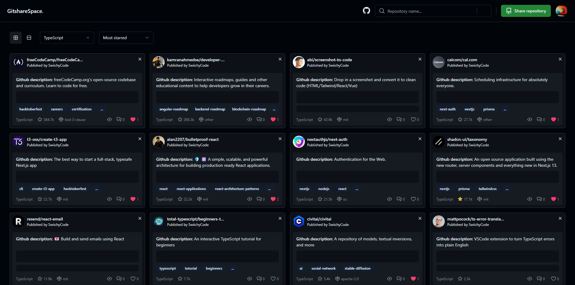Viewport: 575px width, 285px height.
Task: Open the Most starred sorting dropdown
Action: pyautogui.click(x=126, y=37)
